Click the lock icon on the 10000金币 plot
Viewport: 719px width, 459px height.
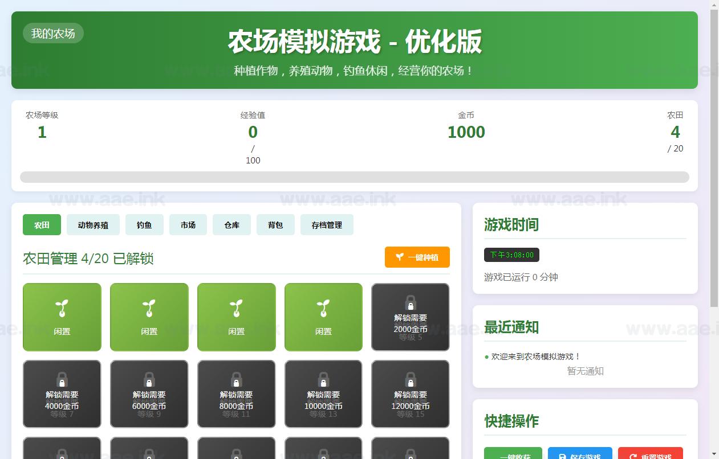coord(323,379)
